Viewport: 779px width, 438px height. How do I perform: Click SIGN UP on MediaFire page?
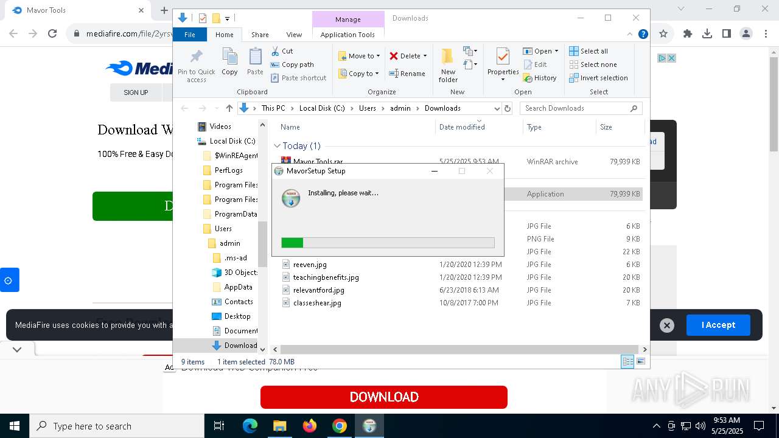click(136, 92)
